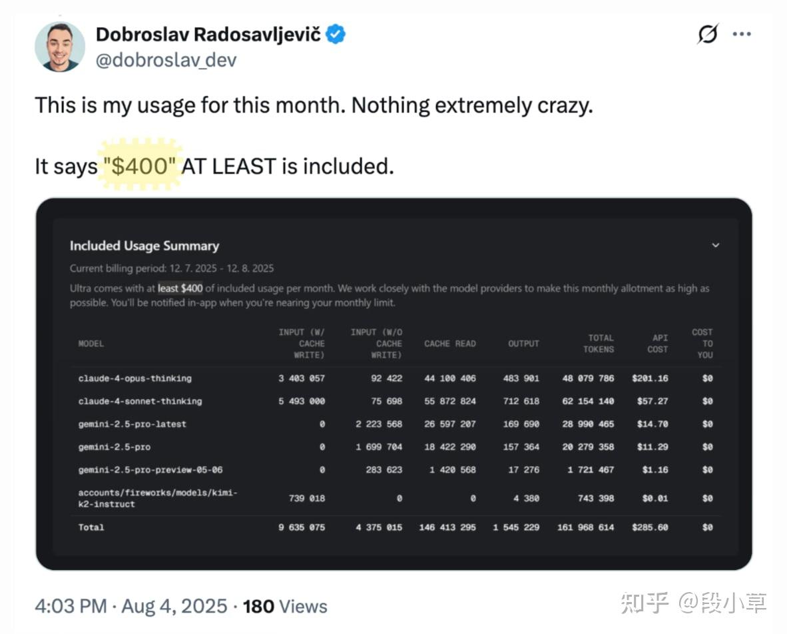Select the claude-4-sonnet-thinking row
Viewport: 787px width, 634px height.
[140, 401]
